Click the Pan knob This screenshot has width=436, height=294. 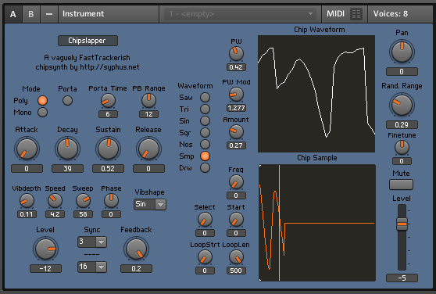pos(402,52)
